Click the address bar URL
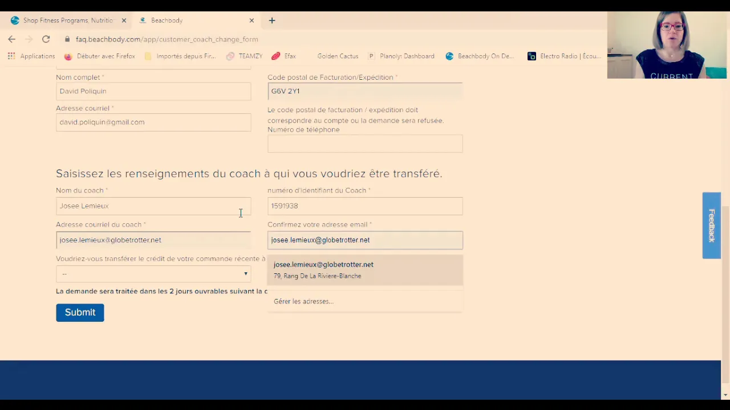Image resolution: width=730 pixels, height=410 pixels. pos(167,39)
